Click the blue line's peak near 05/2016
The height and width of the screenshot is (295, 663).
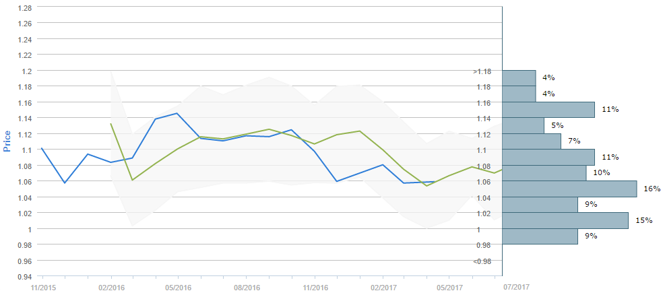177,113
